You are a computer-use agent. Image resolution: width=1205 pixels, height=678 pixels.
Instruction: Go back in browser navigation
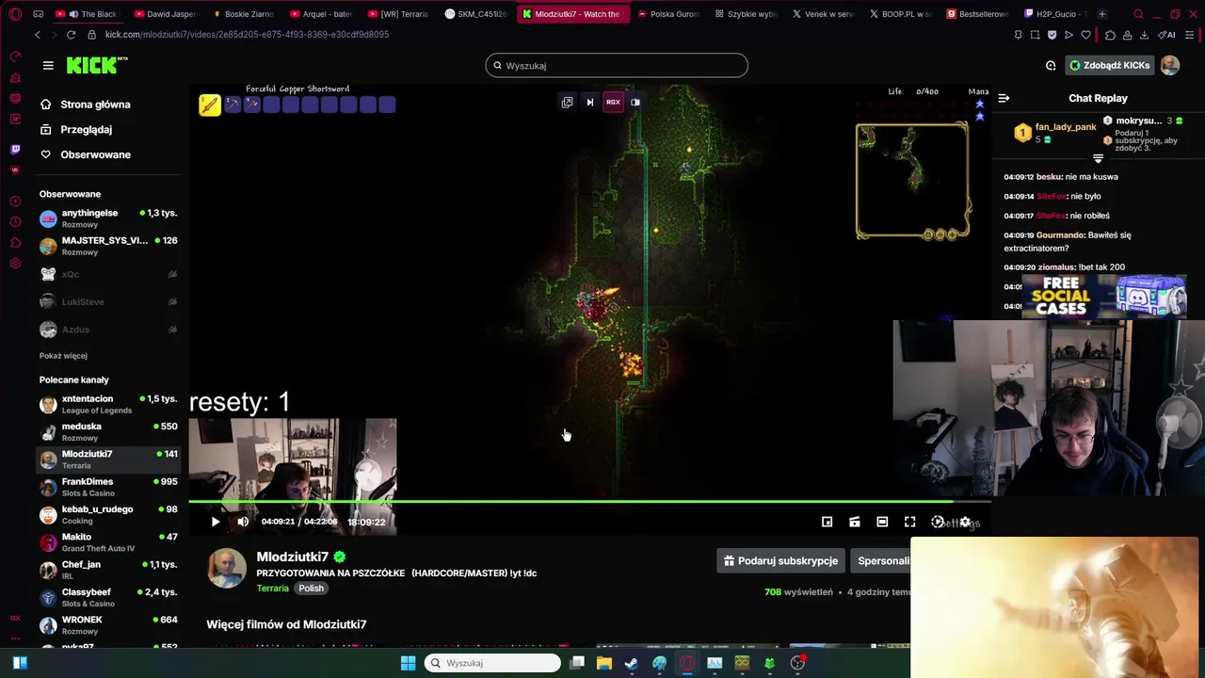[38, 35]
